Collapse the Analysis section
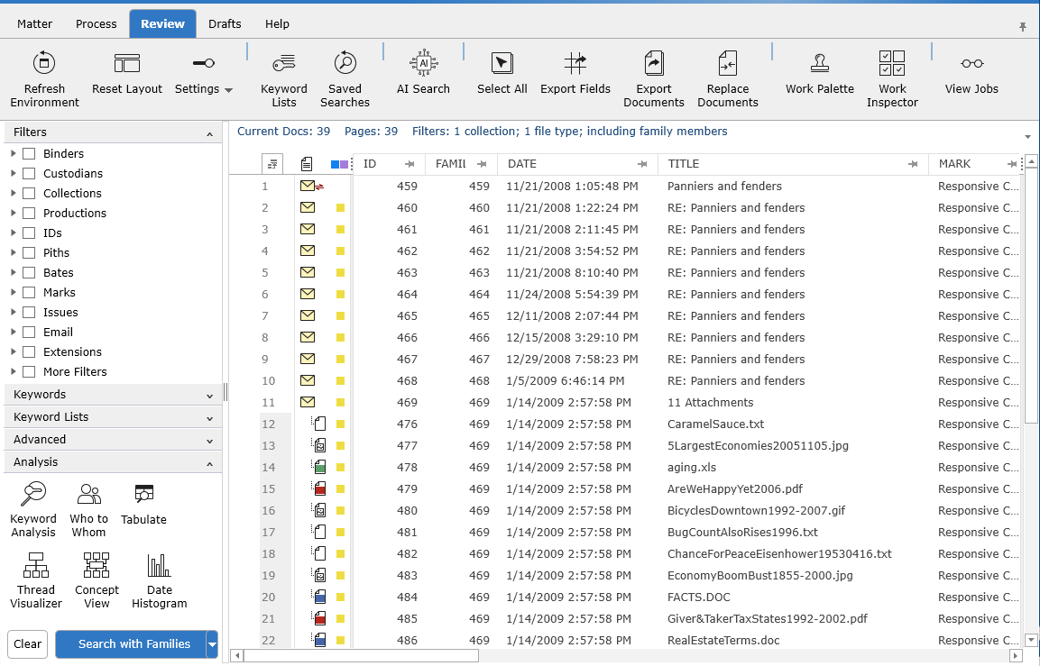Screen dimensions: 1040x666 pyautogui.click(x=209, y=464)
